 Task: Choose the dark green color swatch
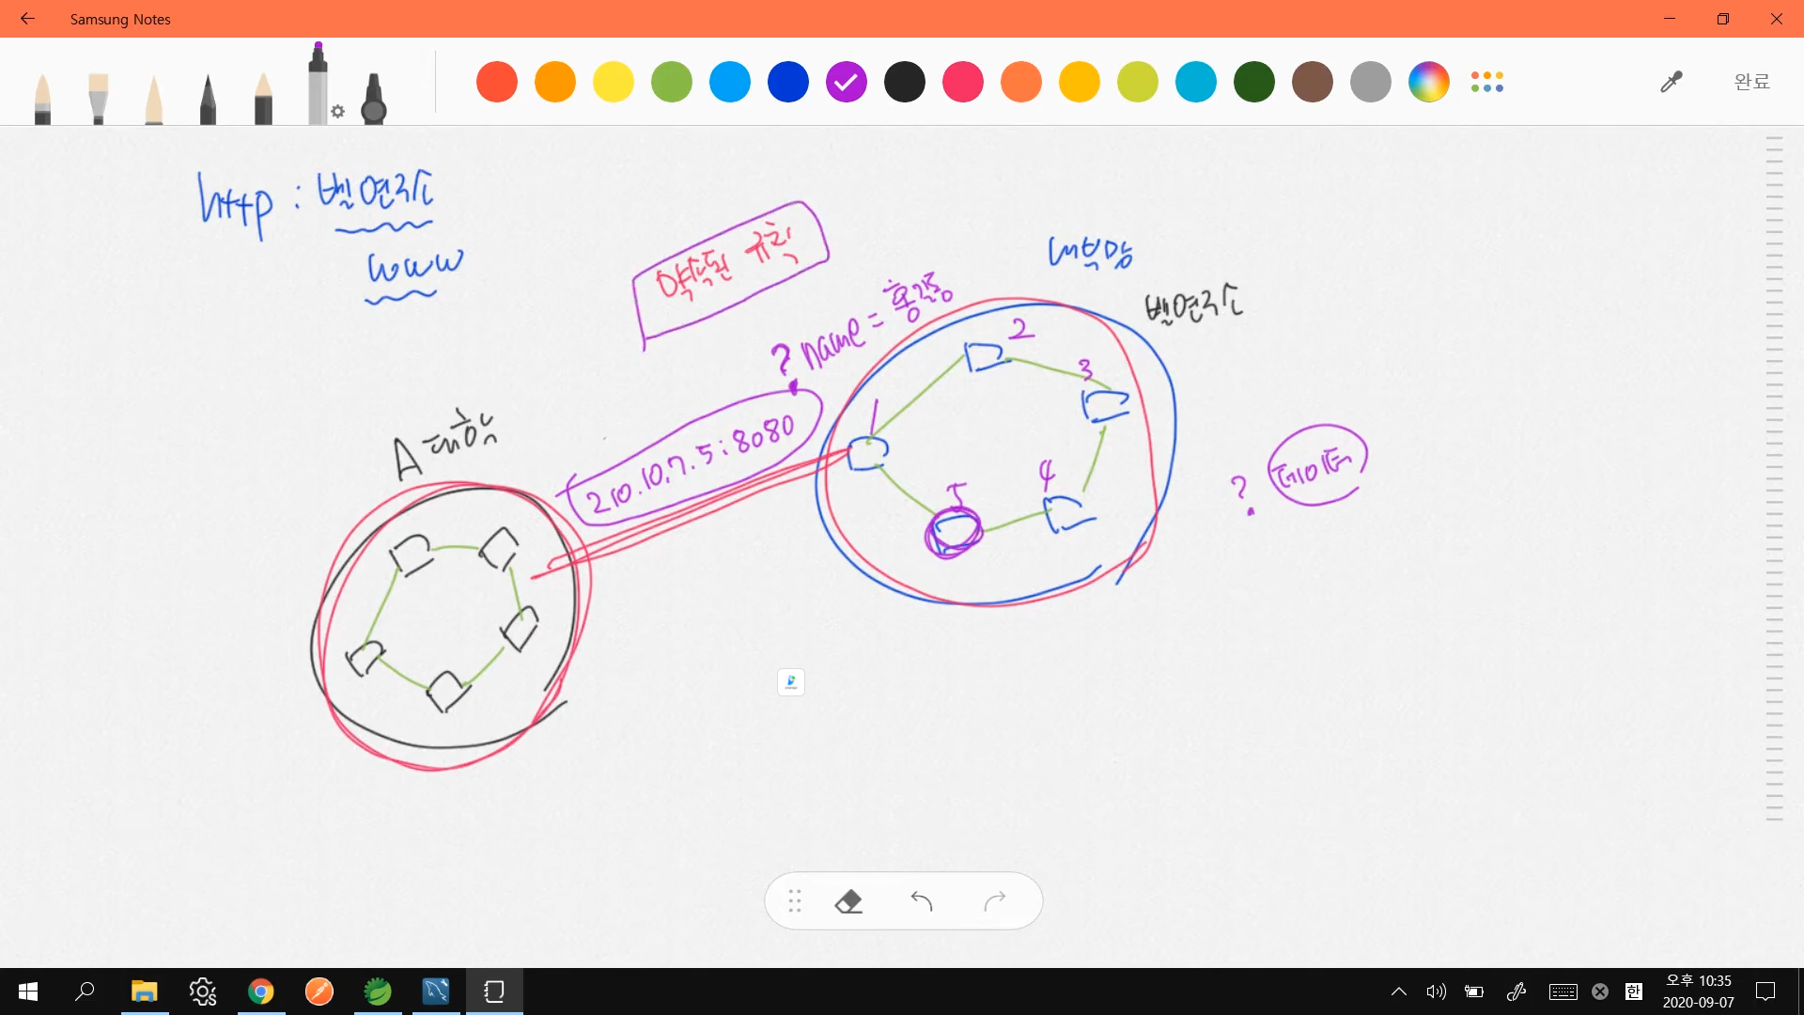(x=1253, y=82)
